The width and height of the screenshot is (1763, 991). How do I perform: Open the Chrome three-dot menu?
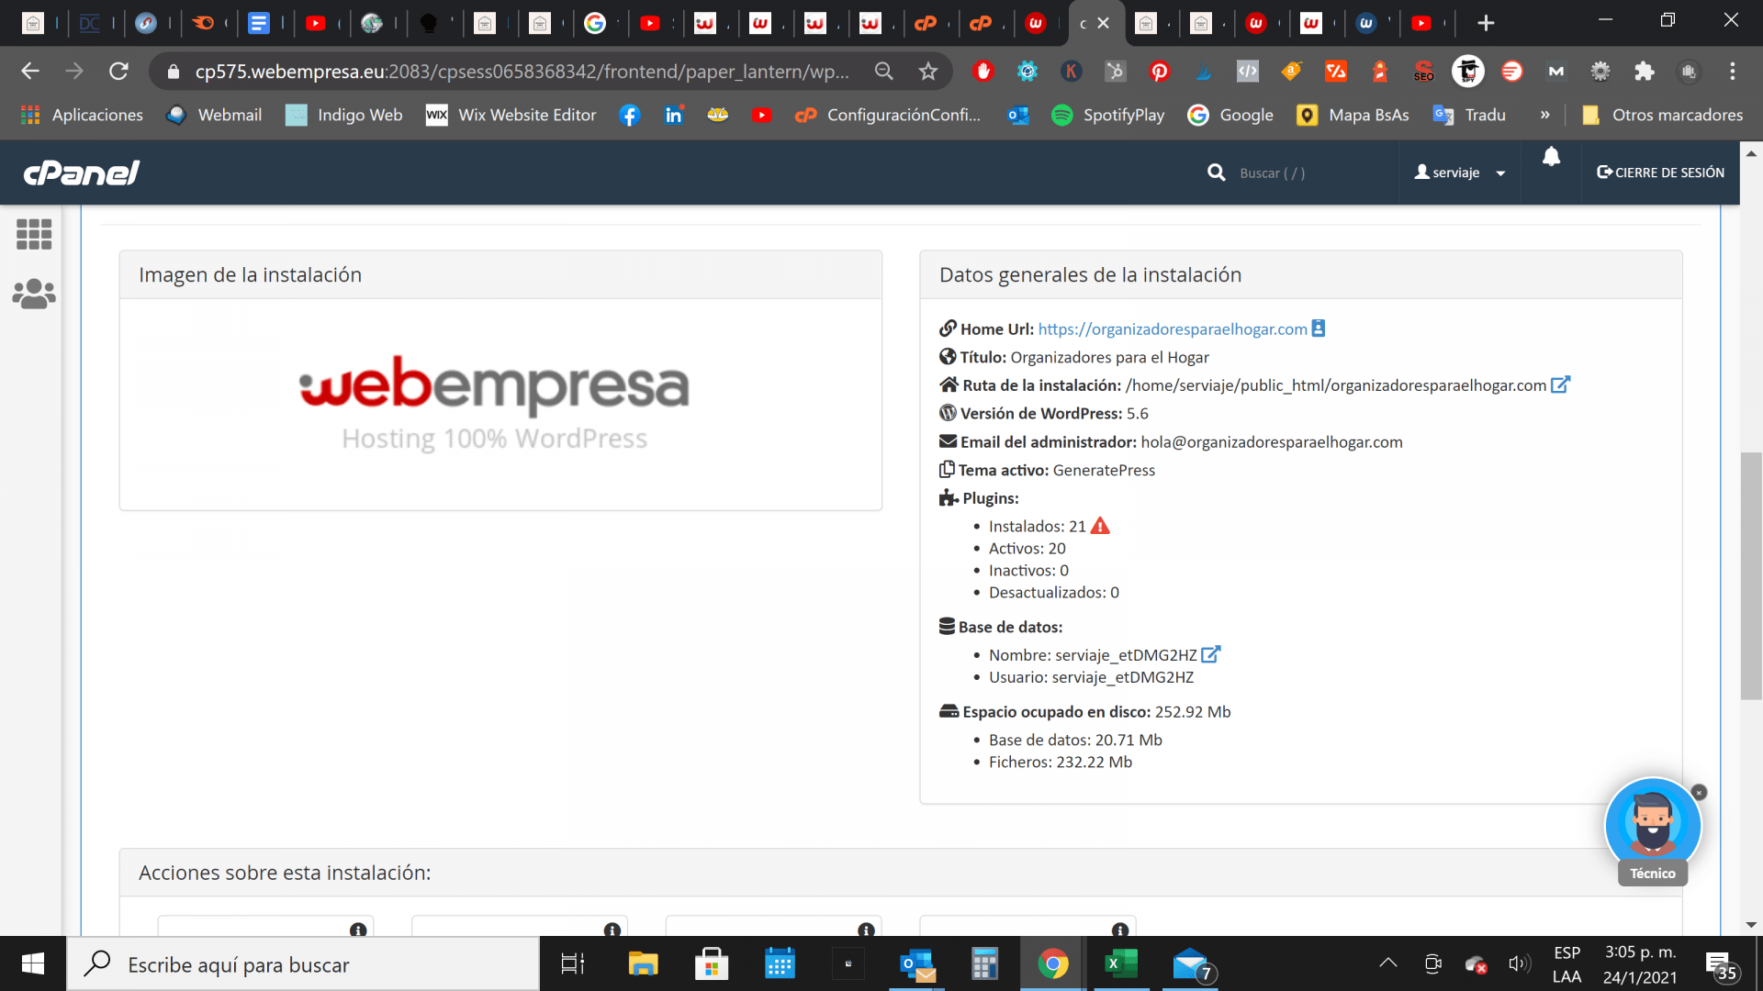coord(1733,71)
